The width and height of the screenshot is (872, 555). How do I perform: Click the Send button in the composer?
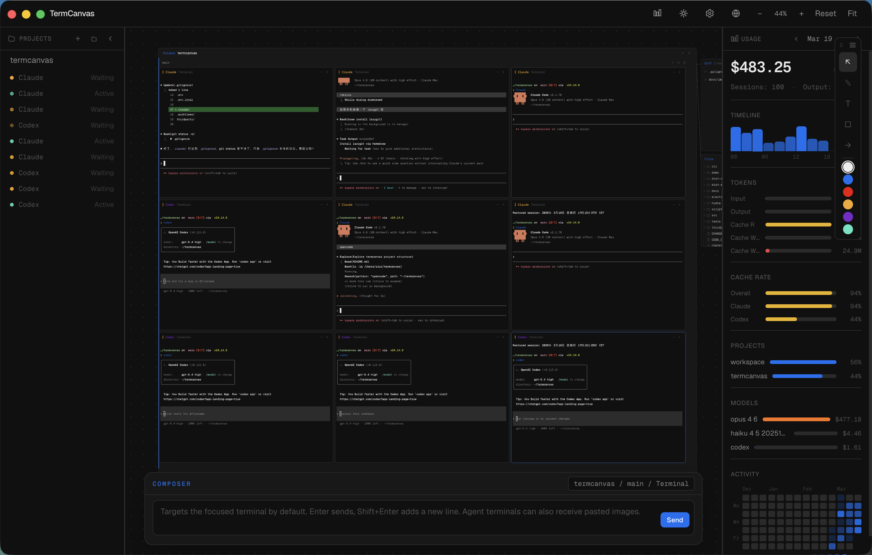point(674,520)
